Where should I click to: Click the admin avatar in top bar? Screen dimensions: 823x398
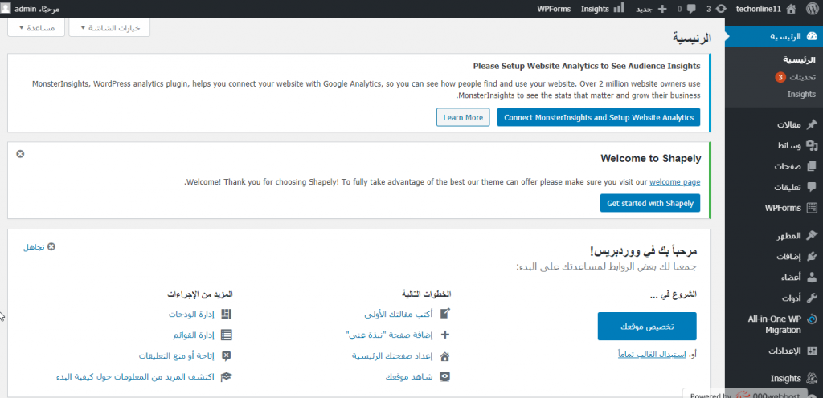point(6,8)
